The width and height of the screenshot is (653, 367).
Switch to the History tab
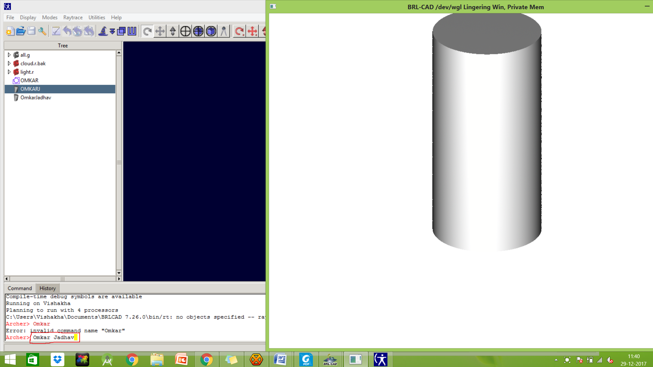[x=48, y=288]
